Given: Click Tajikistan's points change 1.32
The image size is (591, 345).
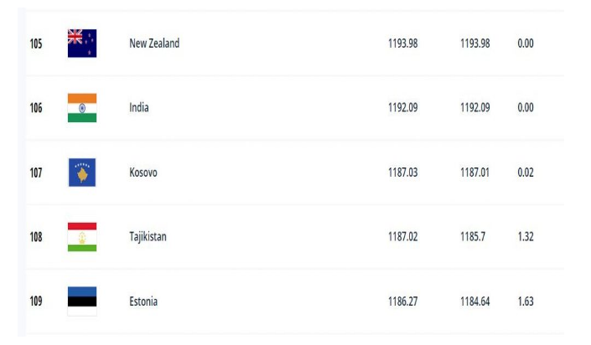Looking at the screenshot, I should (526, 237).
